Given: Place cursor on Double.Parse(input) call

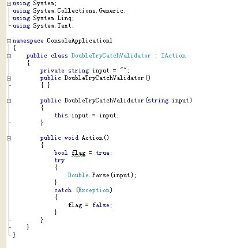Looking at the screenshot, I should (102, 175).
